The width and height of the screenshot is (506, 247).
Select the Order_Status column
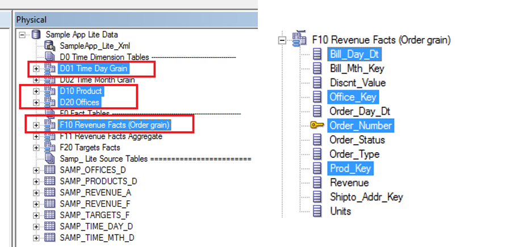coord(357,140)
